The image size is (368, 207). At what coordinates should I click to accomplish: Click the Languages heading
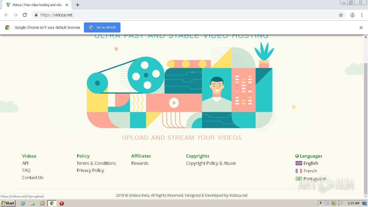click(x=311, y=156)
